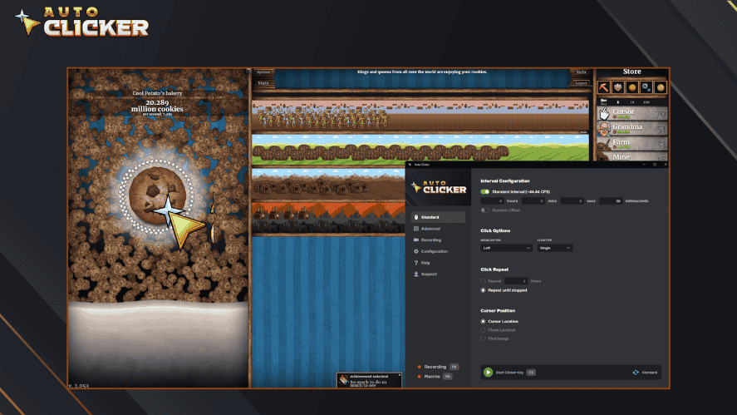737x415 pixels.
Task: Open the Stats menu in Cookie Clicker
Action: point(263,83)
